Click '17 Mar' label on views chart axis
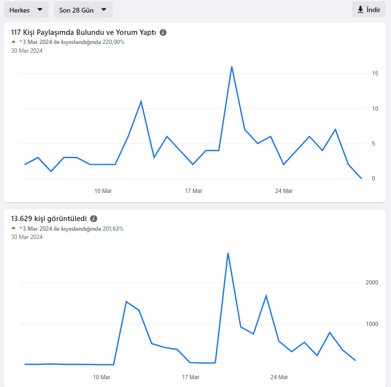Viewport: 391px width, 387px height. point(191,377)
